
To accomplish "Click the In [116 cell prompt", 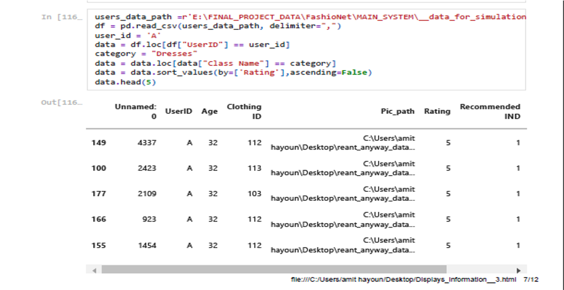I will click(62, 17).
